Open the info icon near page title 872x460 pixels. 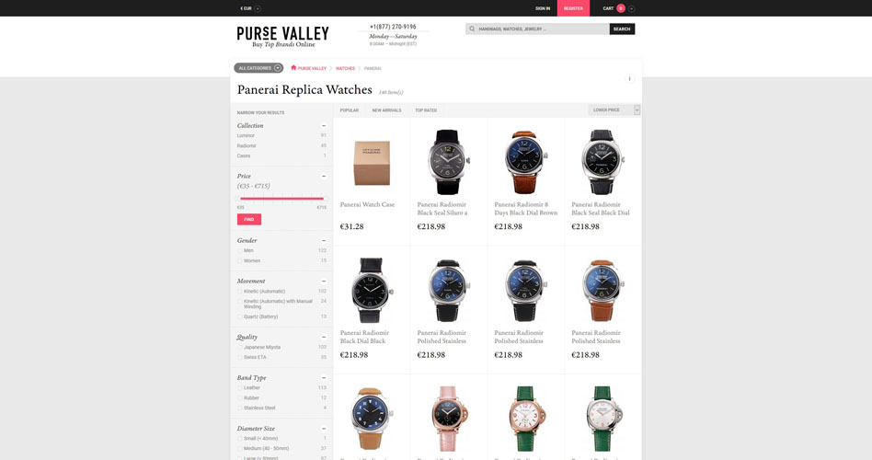click(x=629, y=79)
